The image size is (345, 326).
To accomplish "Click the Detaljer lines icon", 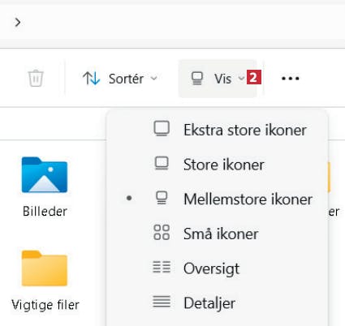I will point(162,302).
